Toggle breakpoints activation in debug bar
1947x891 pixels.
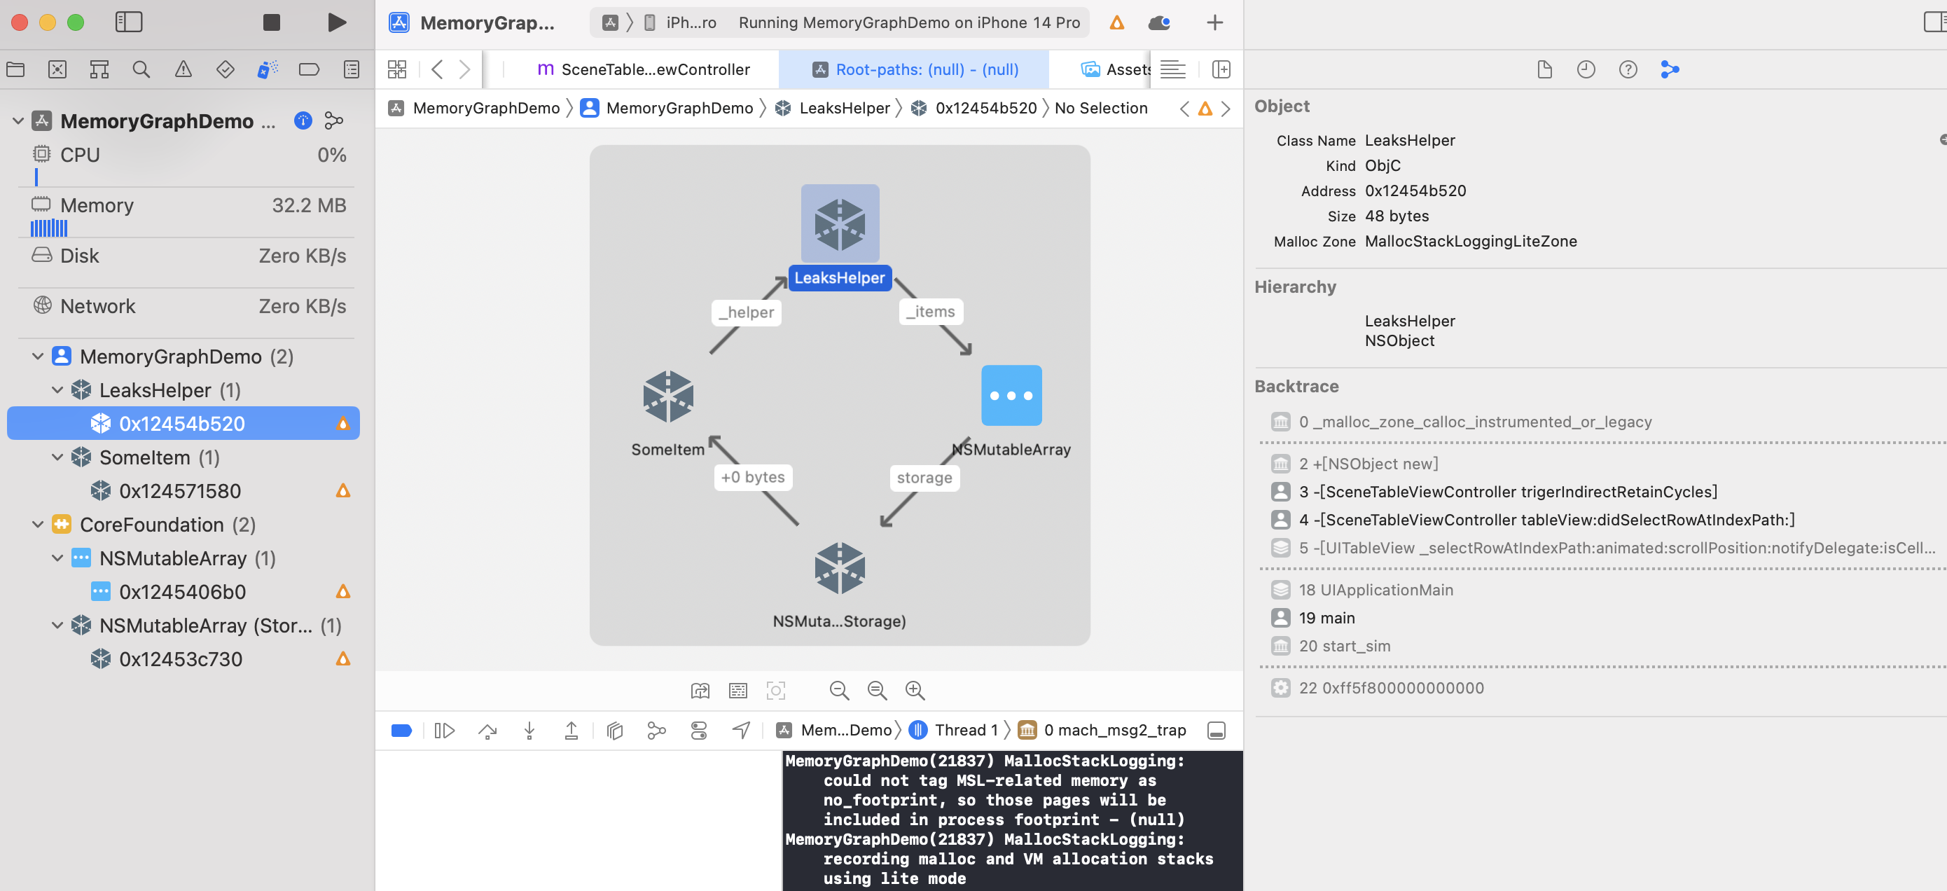(x=401, y=730)
